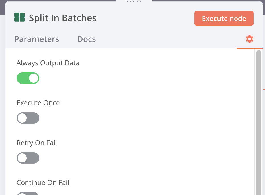The width and height of the screenshot is (265, 195).
Task: Click the Retry On Fail label
Action: click(37, 143)
